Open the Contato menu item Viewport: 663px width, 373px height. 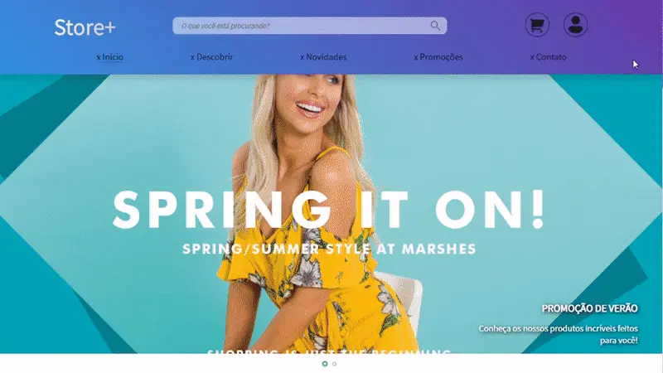tap(551, 57)
